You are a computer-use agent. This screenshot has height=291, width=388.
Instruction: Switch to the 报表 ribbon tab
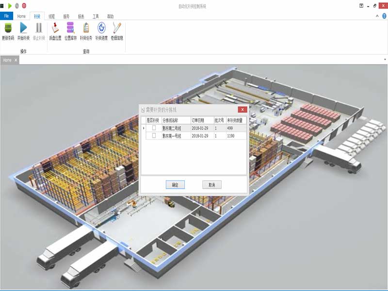pos(81,16)
